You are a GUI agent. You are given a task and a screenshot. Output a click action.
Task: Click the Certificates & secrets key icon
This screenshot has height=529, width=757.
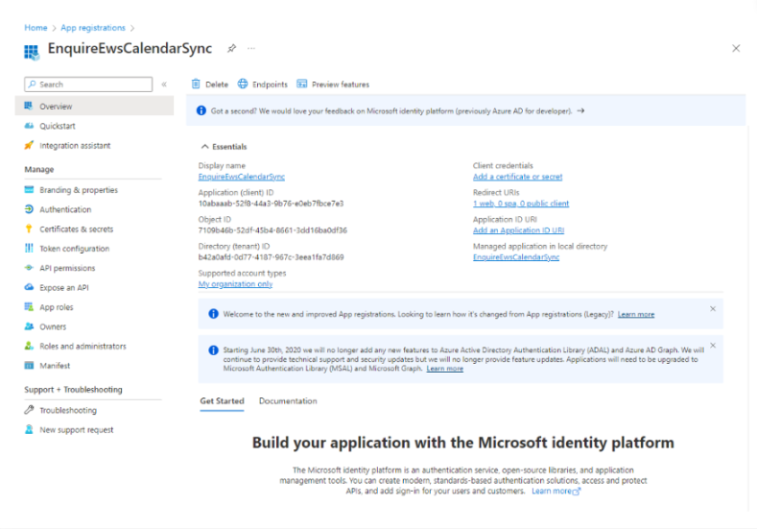pos(29,228)
